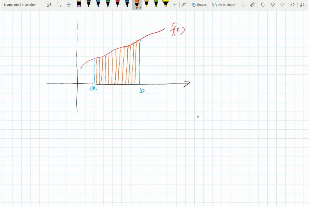Screen dimensions: 309x206
Task: Open the notifications bell
Action: (x=263, y=5)
